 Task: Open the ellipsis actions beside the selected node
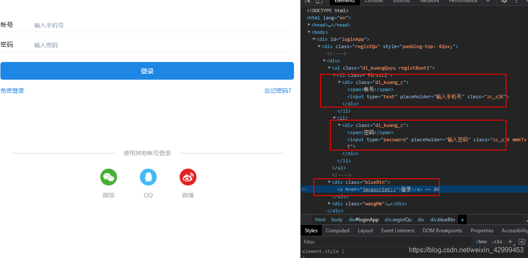pyautogui.click(x=304, y=189)
